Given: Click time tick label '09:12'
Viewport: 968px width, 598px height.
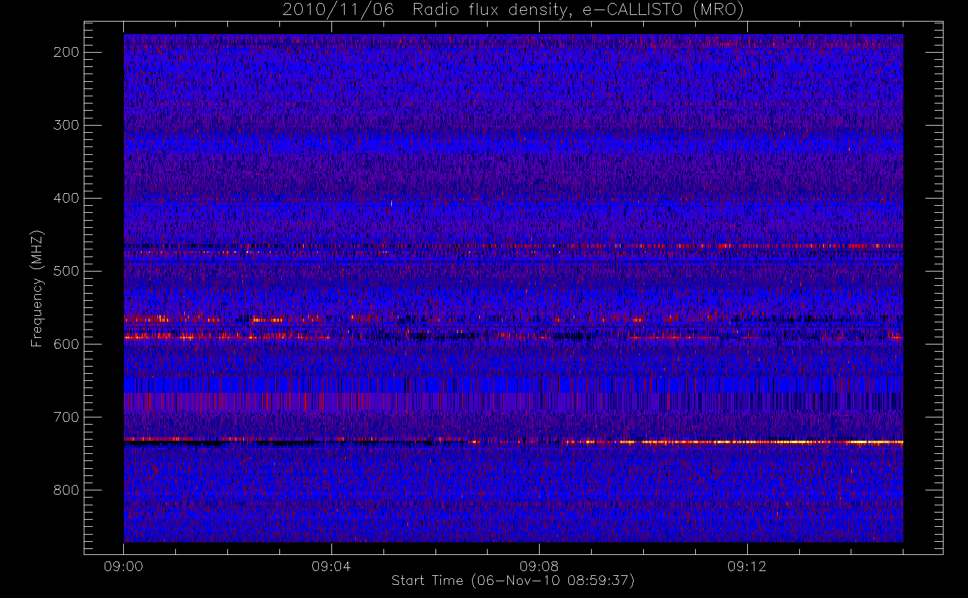Looking at the screenshot, I should [747, 566].
